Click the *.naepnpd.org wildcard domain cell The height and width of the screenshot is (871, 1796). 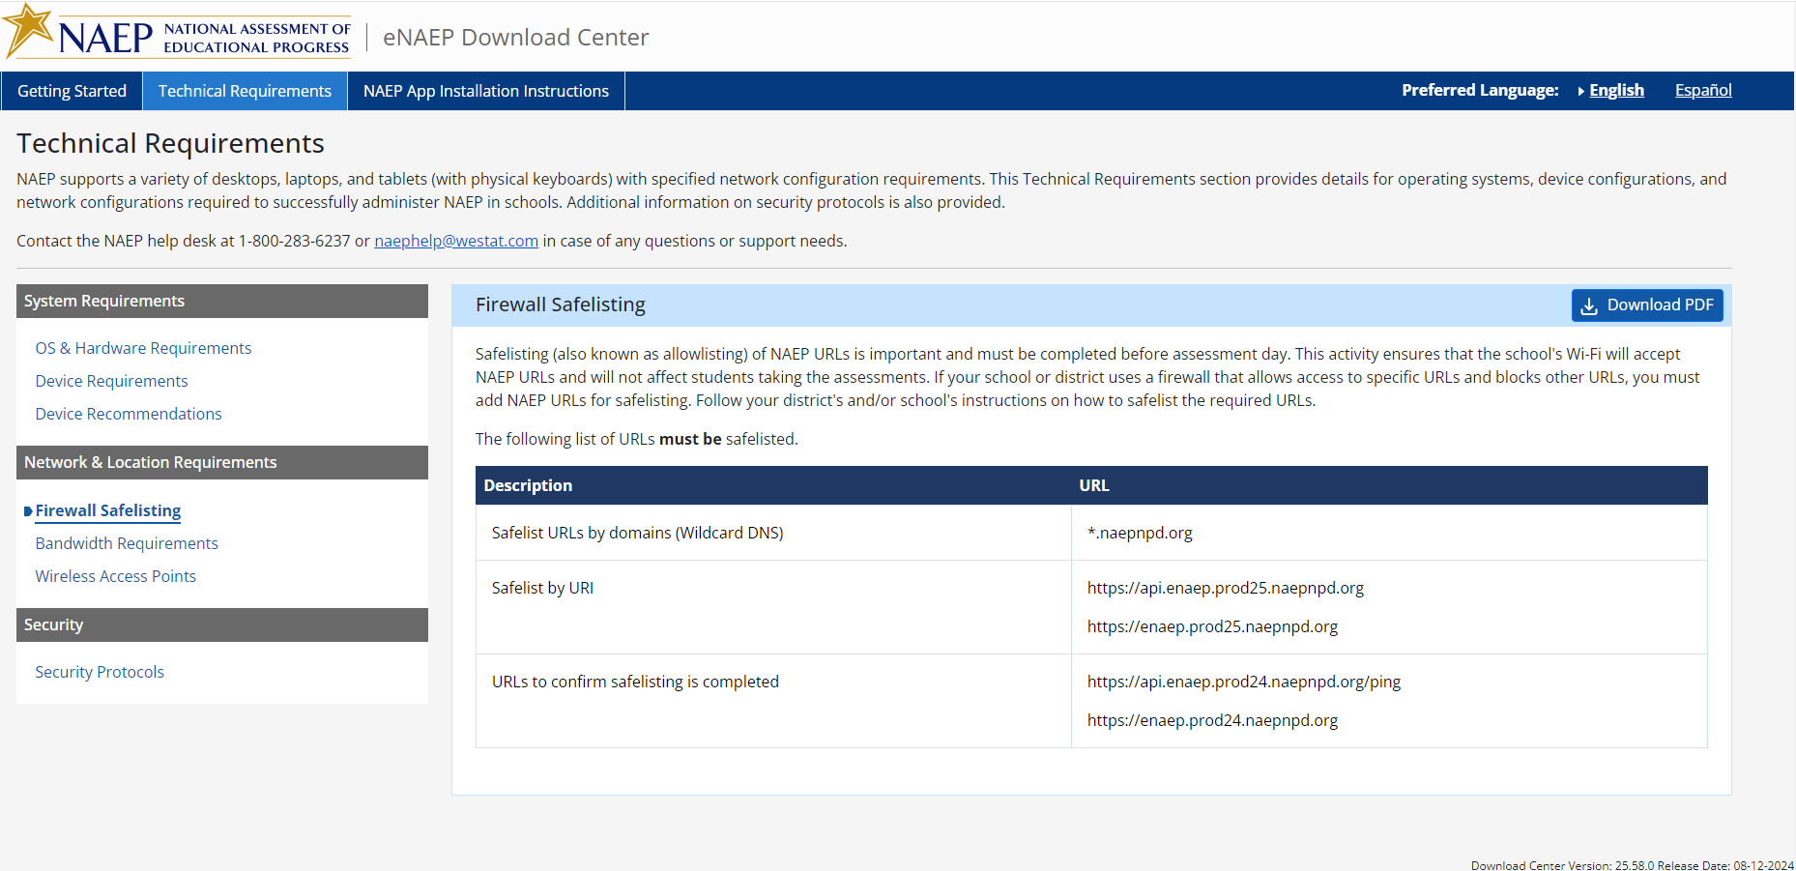click(x=1389, y=533)
